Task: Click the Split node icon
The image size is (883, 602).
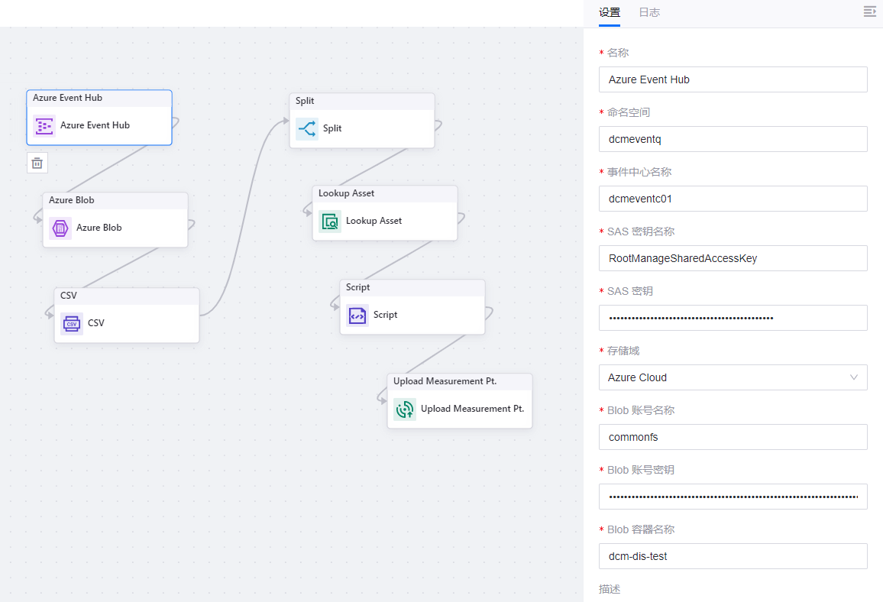Action: point(307,128)
